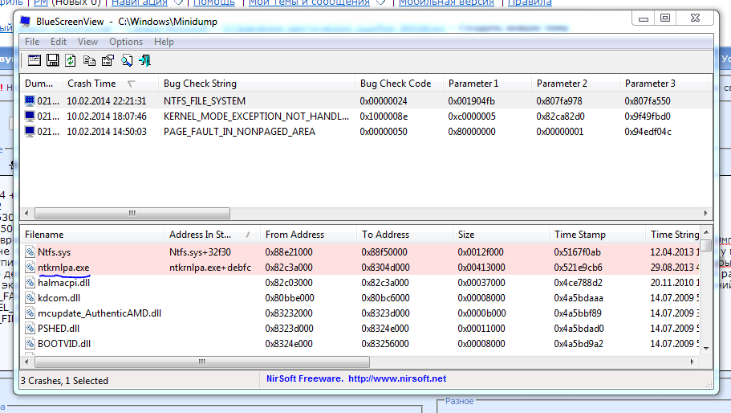
Task: Click upper pane scroll left arrow
Action: [x=26, y=213]
